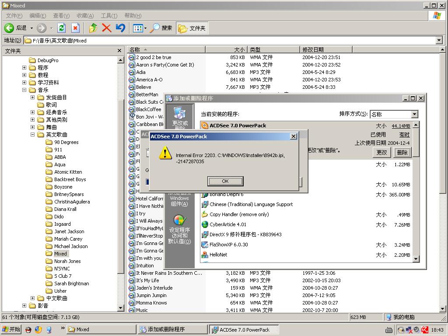
Task: Click the Views icon in Explorer toolbar
Action: (138, 28)
